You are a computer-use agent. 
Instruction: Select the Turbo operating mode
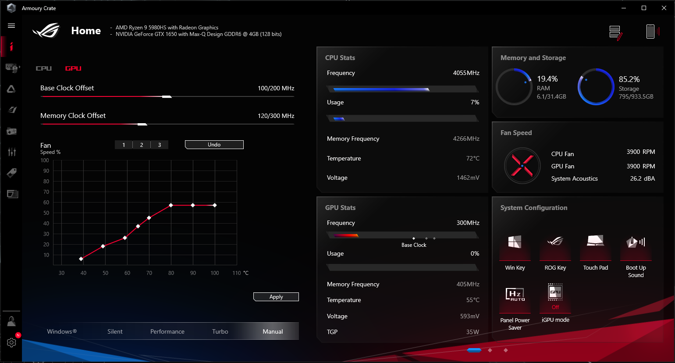coord(220,331)
